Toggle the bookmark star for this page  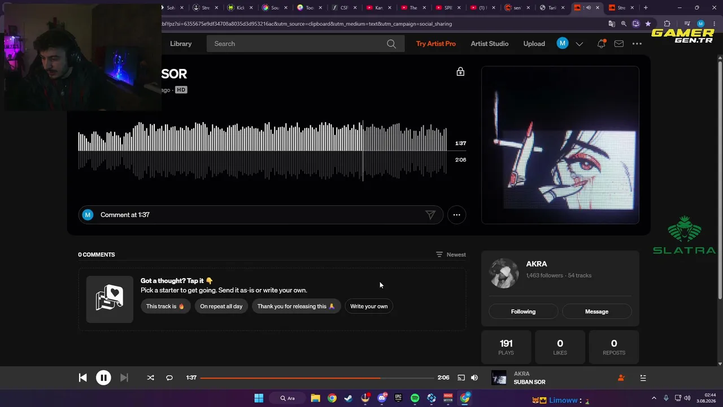(648, 24)
